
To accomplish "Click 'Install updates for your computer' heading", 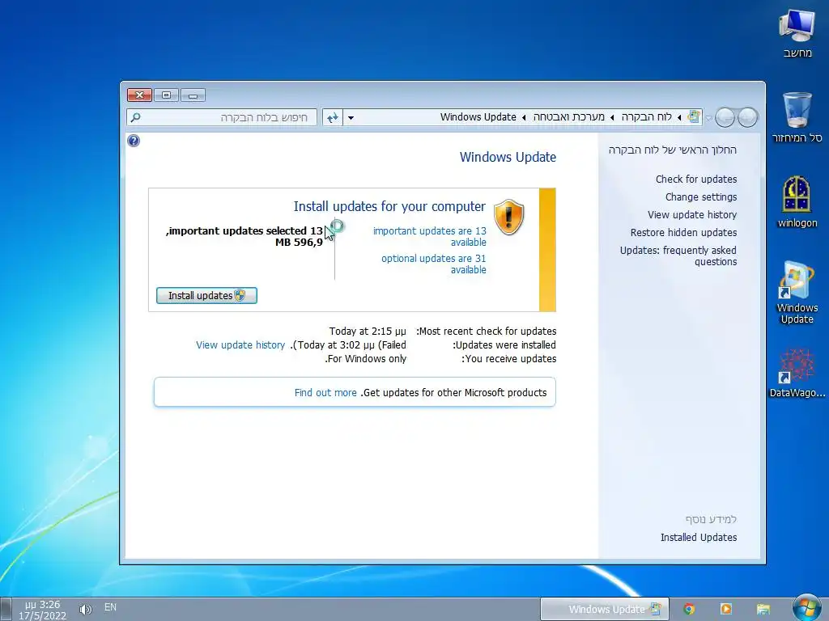I will [389, 206].
